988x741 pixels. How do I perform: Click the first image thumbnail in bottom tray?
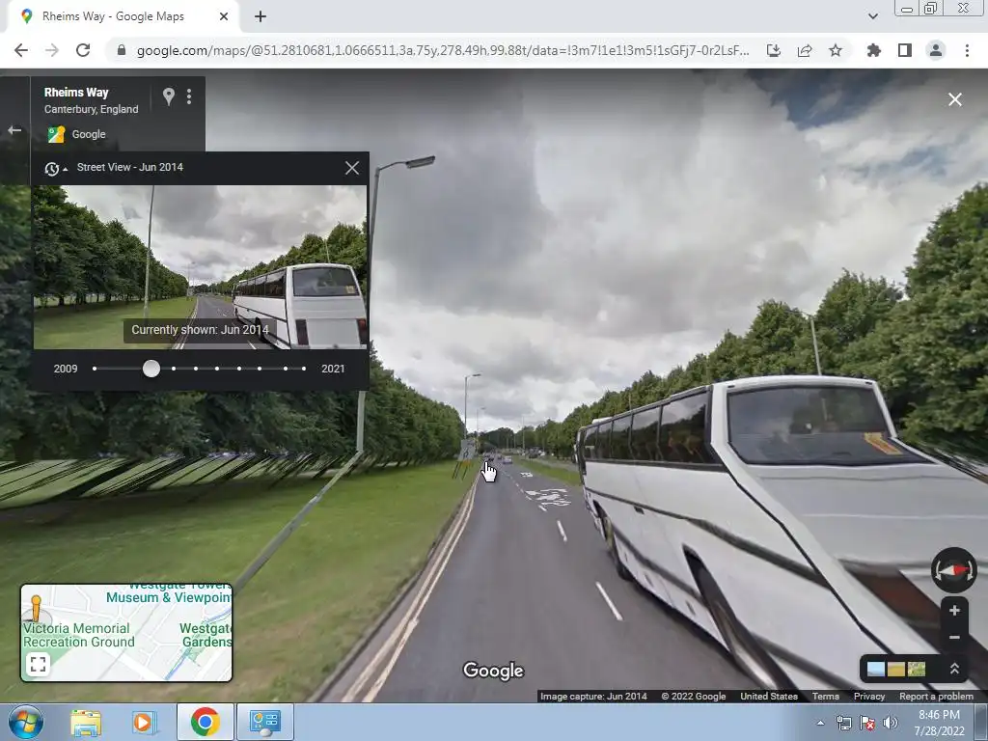tap(876, 670)
